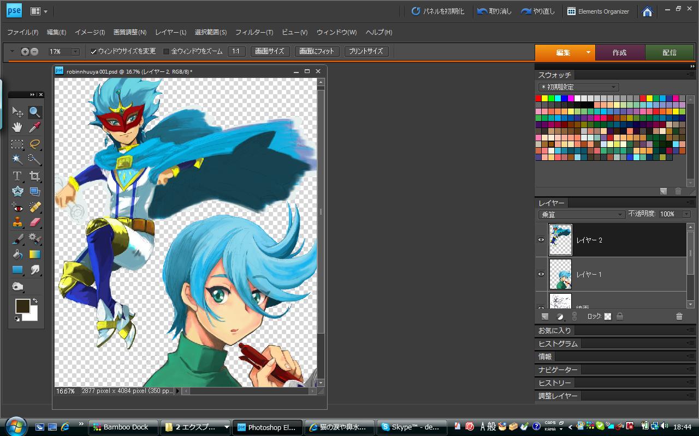Viewport: 699px width, 436px height.
Task: Toggle the ウィンドウサイズを変更 checkbox
Action: pos(93,51)
